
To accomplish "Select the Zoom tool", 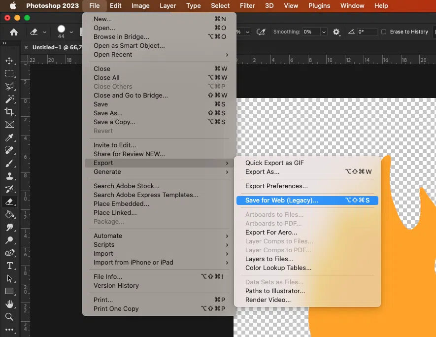I will [x=9, y=317].
